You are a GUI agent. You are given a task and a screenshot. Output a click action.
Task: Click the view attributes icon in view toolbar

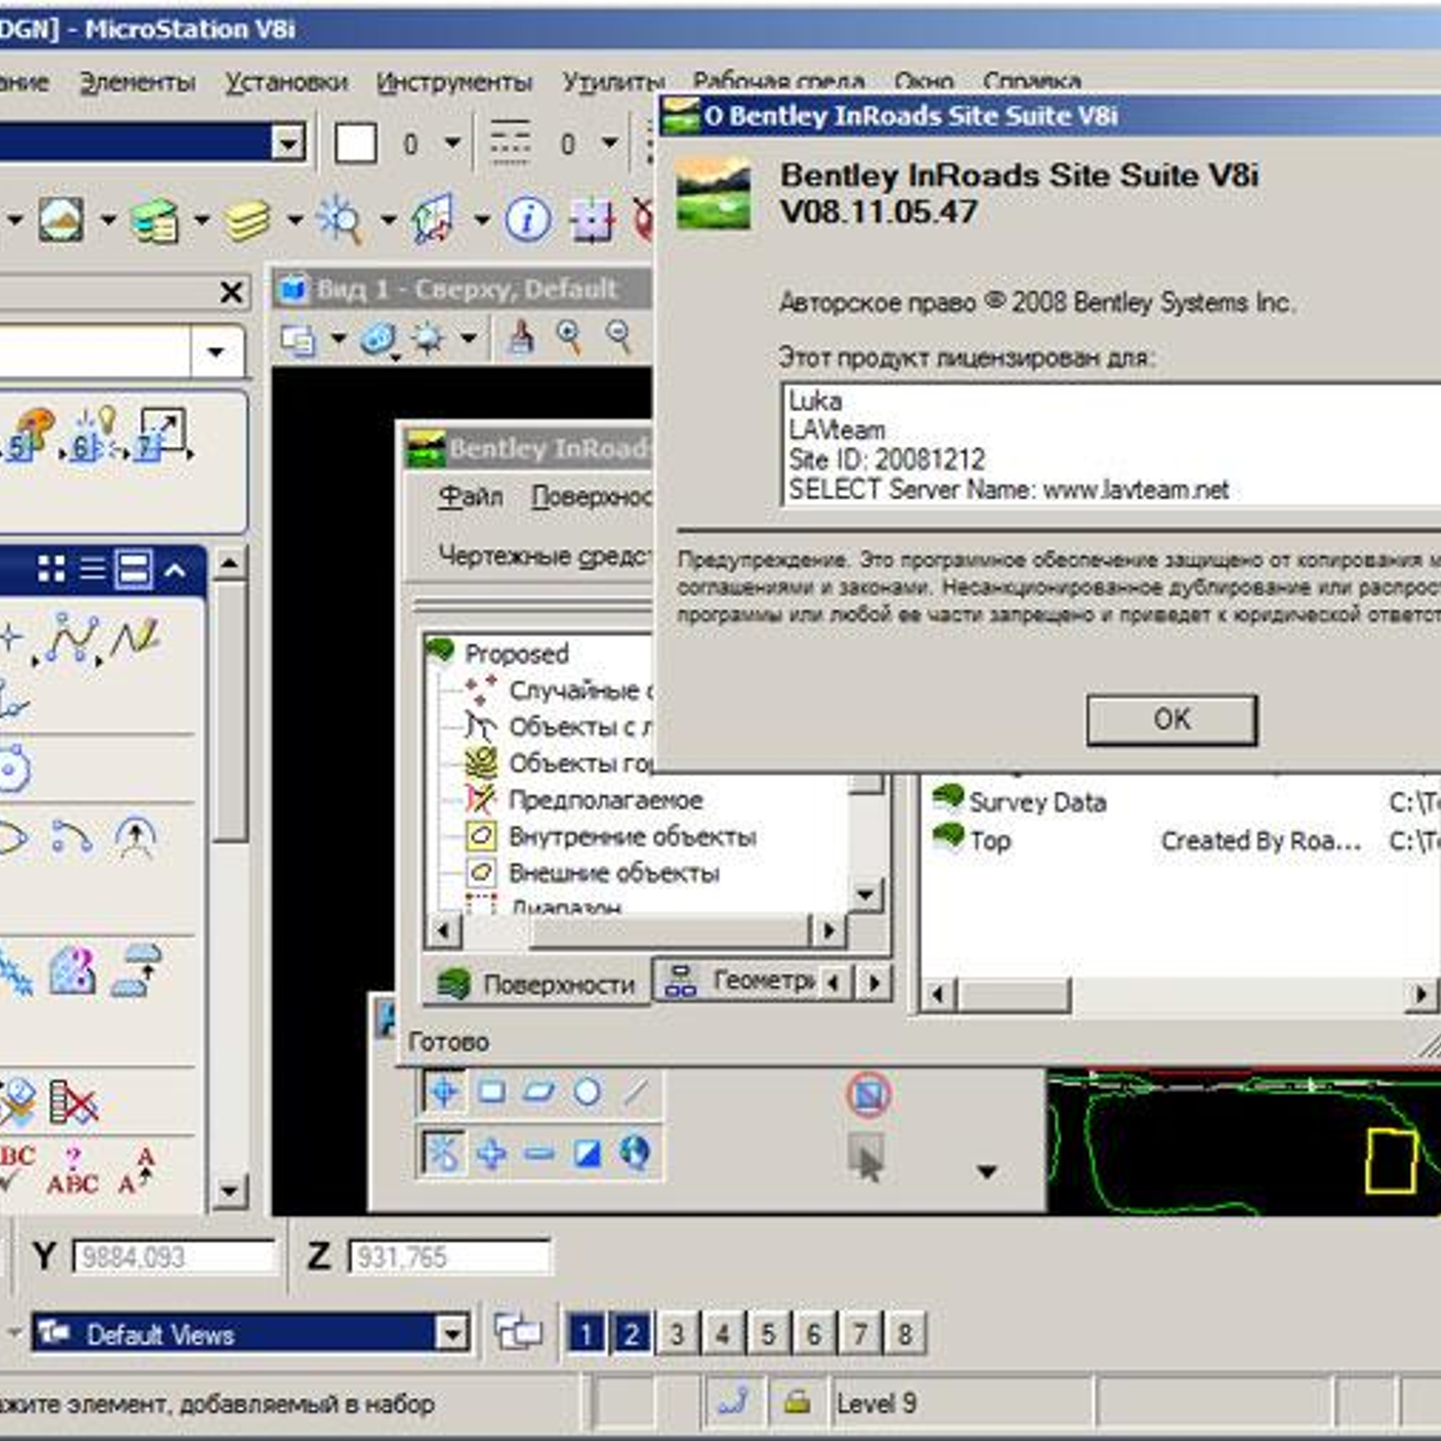(x=297, y=340)
